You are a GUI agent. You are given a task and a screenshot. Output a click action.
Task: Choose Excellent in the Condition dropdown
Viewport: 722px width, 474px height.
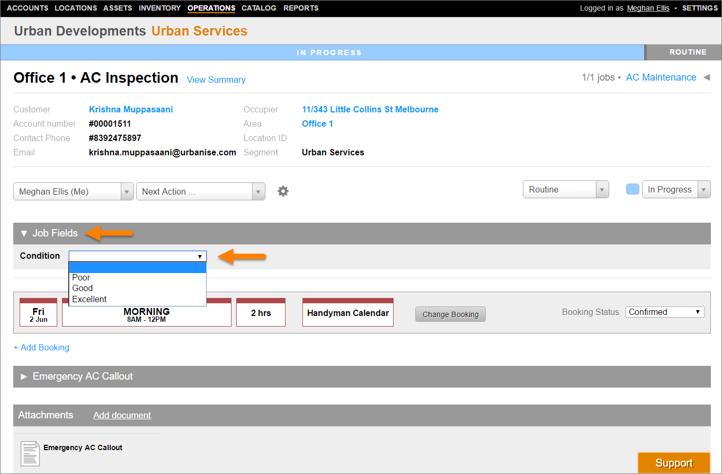pos(90,299)
